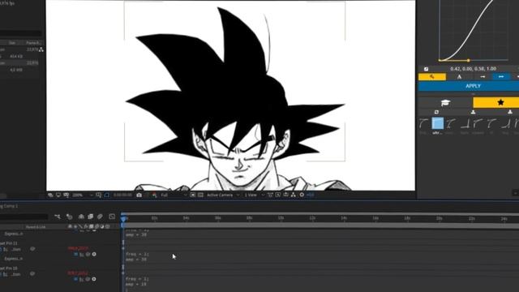Select the third curve preset thumbnail
The width and height of the screenshot is (519, 292).
(450, 123)
